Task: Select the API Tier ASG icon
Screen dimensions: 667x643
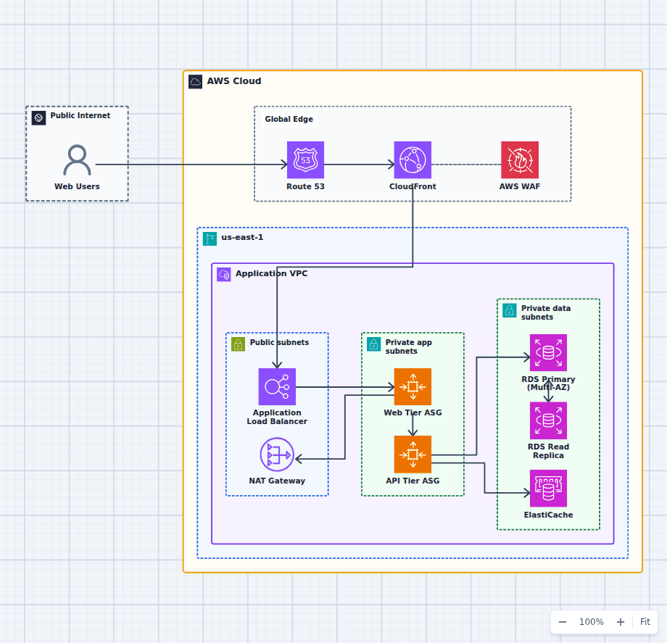Action: 413,455
